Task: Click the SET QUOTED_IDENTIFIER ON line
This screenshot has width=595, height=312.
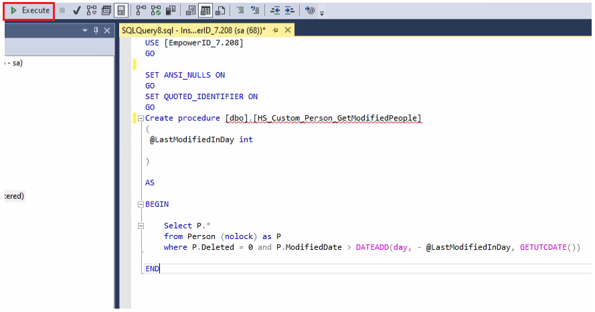Action: coord(201,97)
